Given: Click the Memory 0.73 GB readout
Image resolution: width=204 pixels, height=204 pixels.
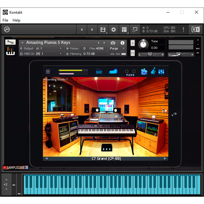Looking at the screenshot, I should point(81,54).
